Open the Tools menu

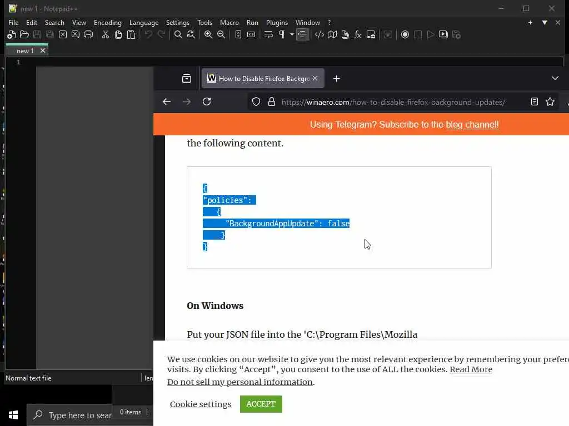click(x=204, y=22)
